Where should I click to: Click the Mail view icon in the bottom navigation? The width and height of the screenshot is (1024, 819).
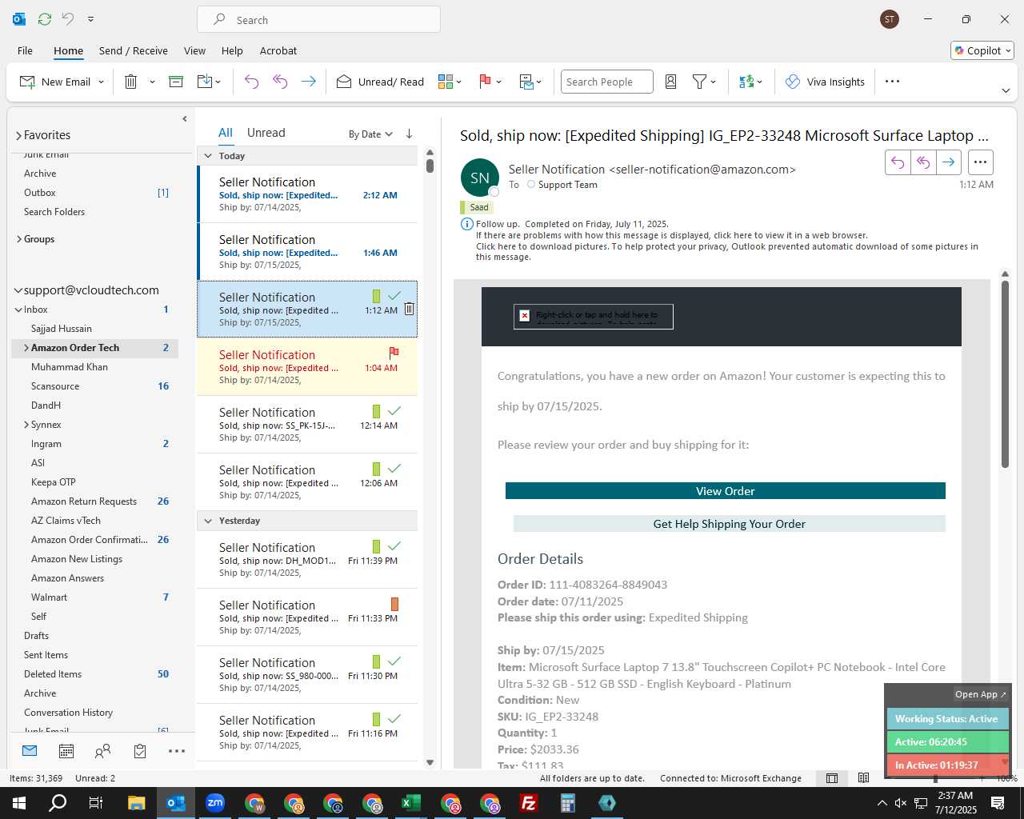30,751
